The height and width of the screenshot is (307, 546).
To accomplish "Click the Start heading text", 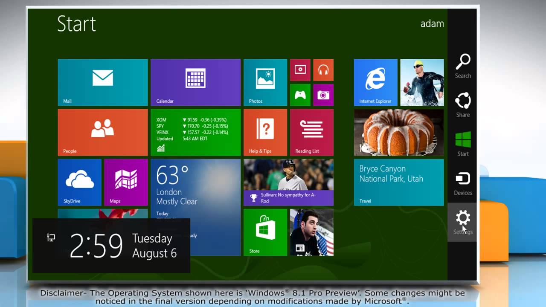I will click(76, 23).
